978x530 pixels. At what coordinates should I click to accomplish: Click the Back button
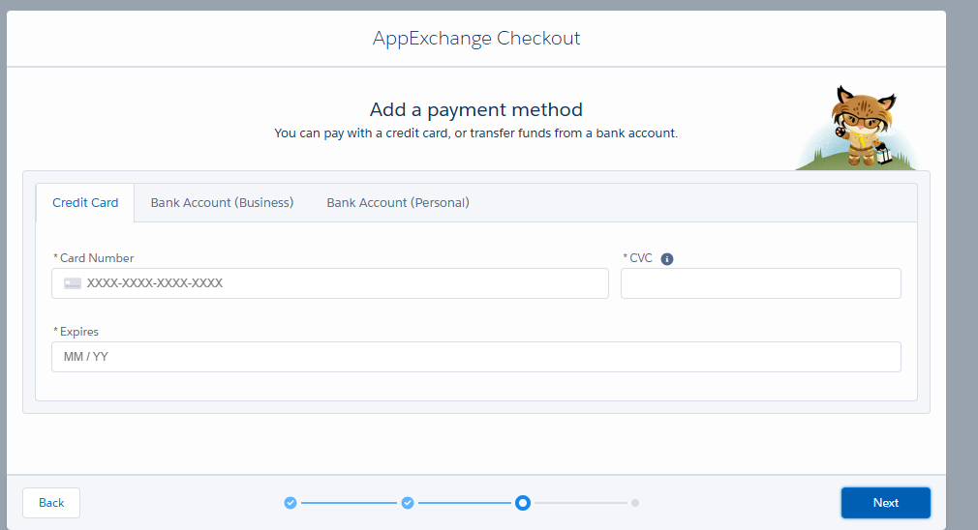coord(51,503)
